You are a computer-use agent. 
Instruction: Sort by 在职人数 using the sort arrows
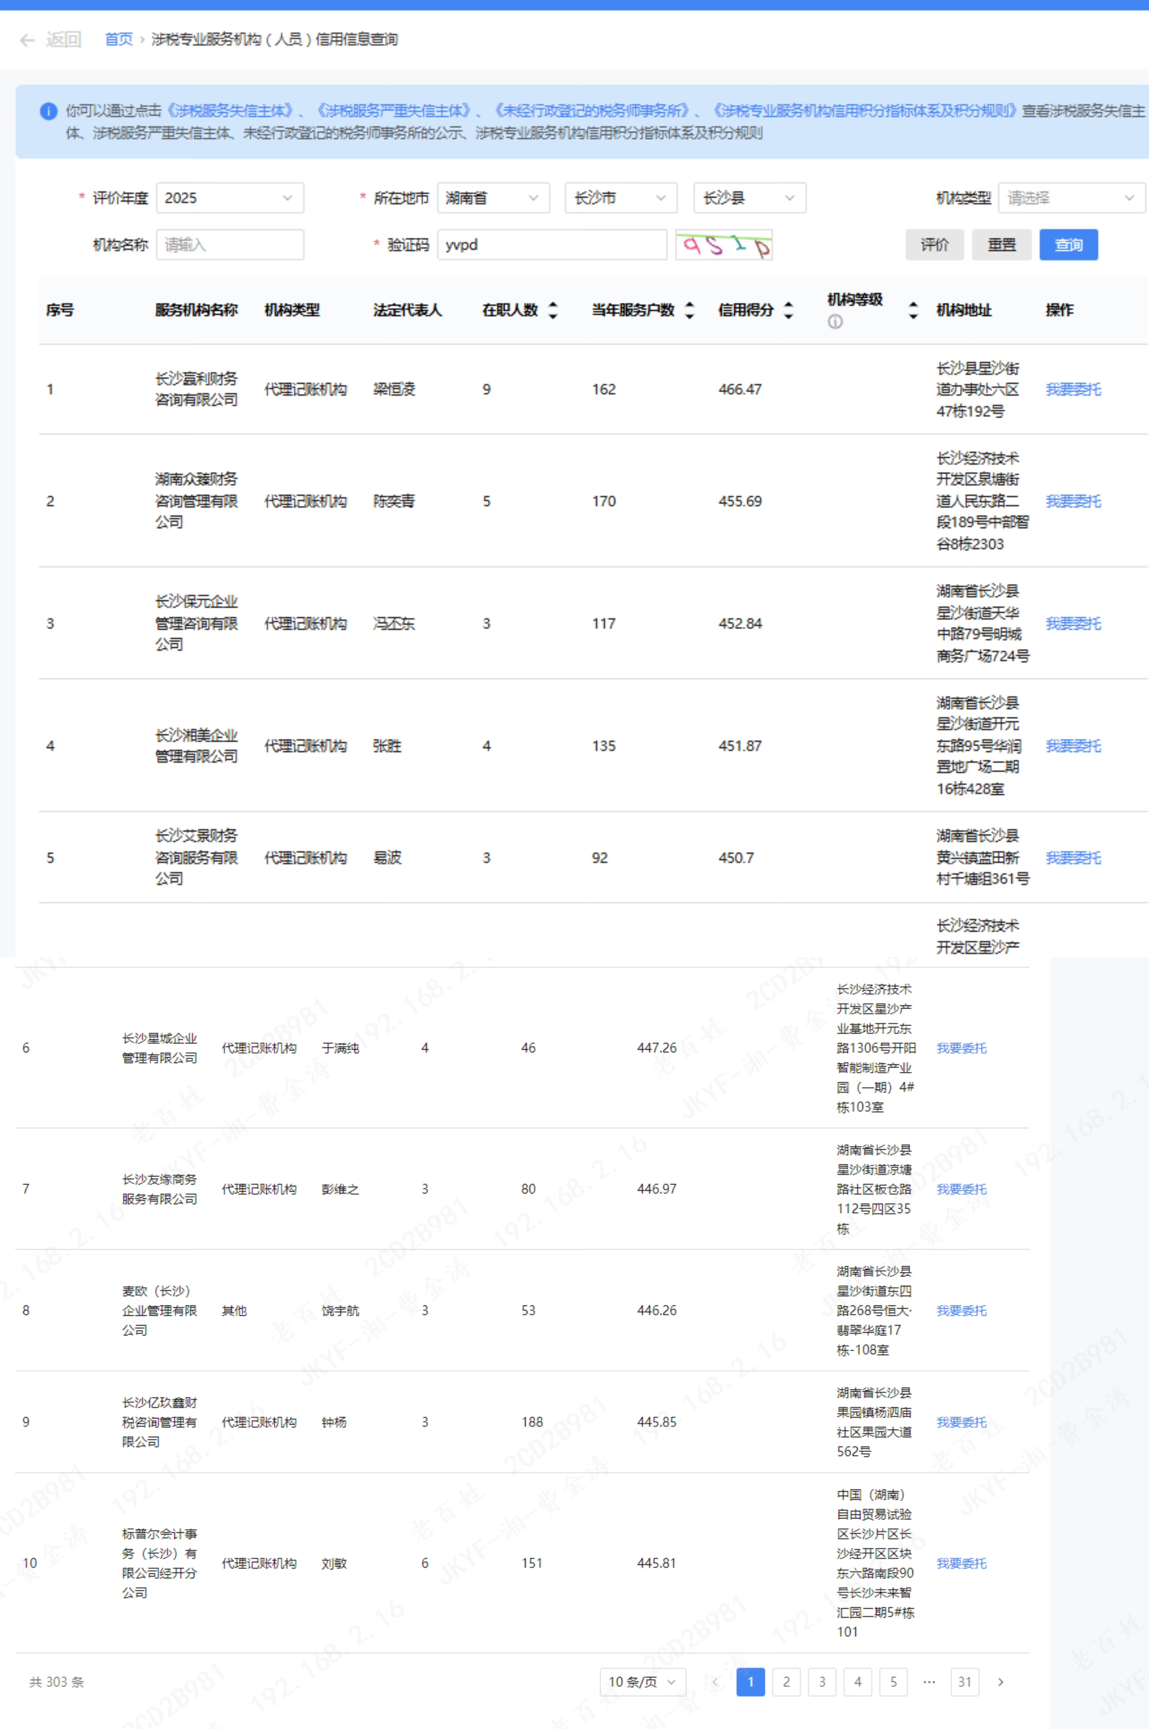[553, 310]
